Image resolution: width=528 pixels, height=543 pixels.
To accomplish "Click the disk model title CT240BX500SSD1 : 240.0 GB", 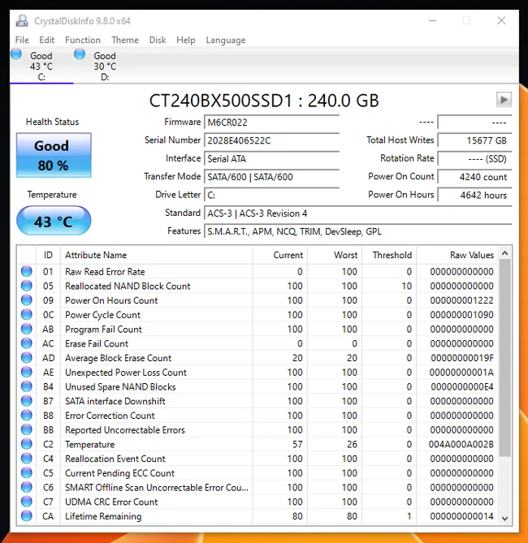I will [264, 101].
